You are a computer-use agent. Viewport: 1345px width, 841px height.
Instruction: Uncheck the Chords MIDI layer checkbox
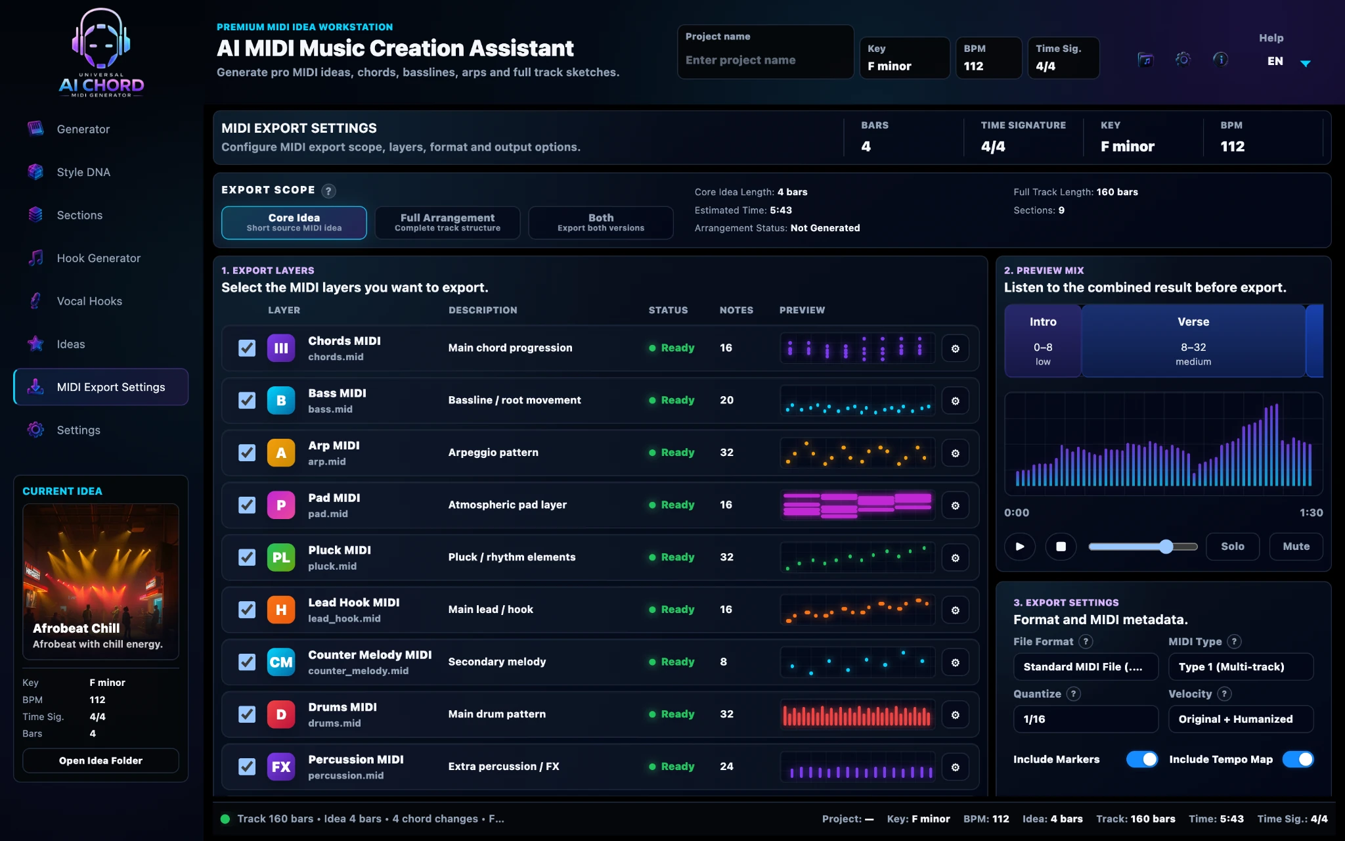point(247,348)
